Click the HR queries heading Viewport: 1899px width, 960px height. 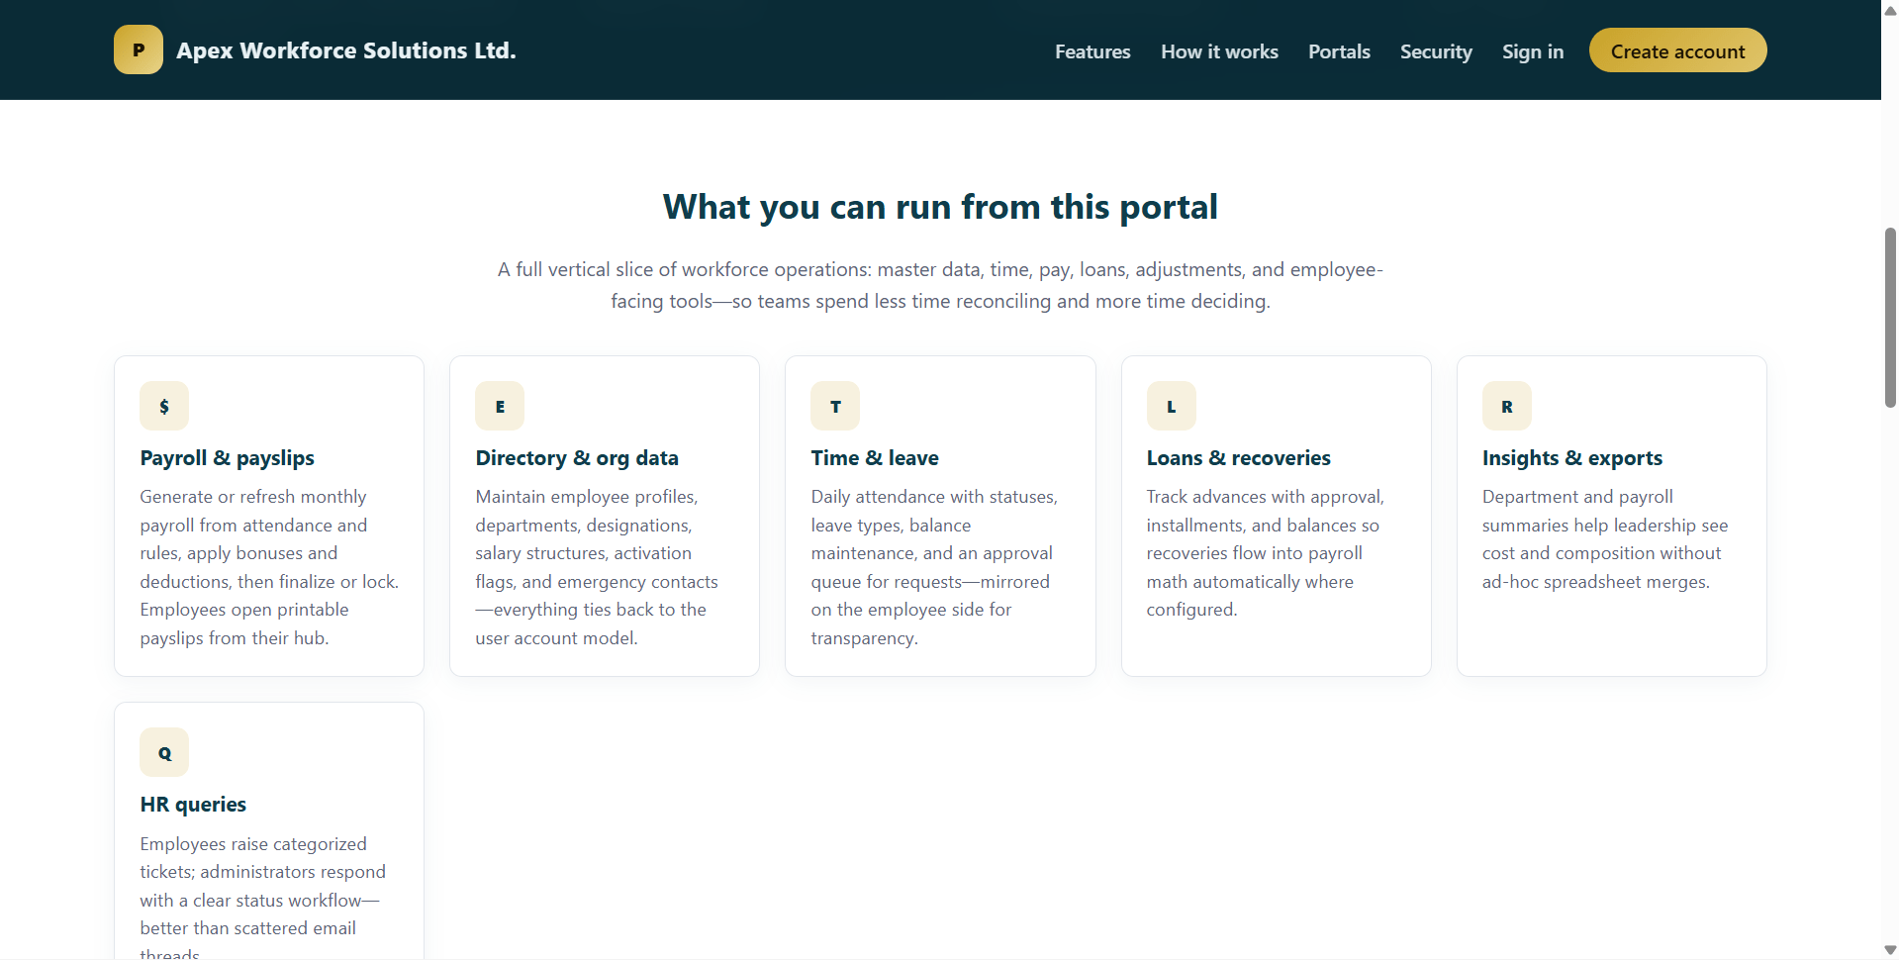pos(193,805)
